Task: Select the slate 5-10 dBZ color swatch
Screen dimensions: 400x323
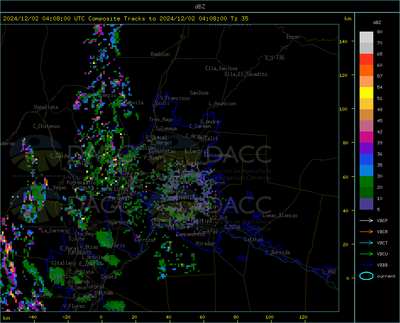Action: pos(366,204)
